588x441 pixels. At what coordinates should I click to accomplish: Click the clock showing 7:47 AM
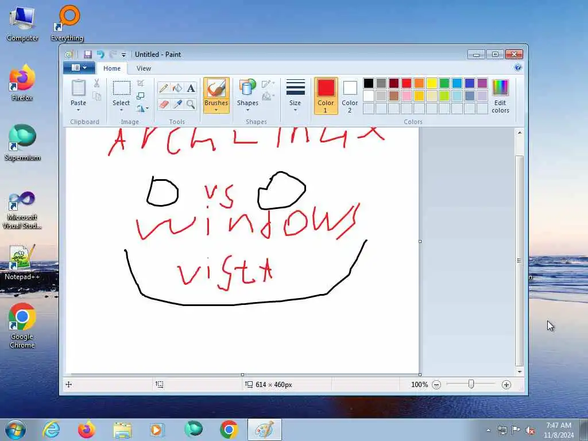click(559, 425)
